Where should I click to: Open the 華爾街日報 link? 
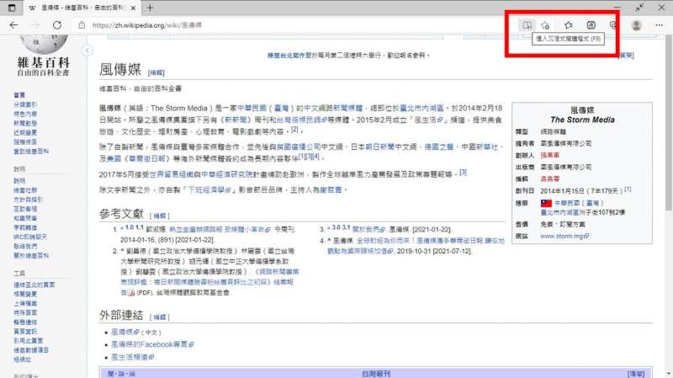coord(146,158)
